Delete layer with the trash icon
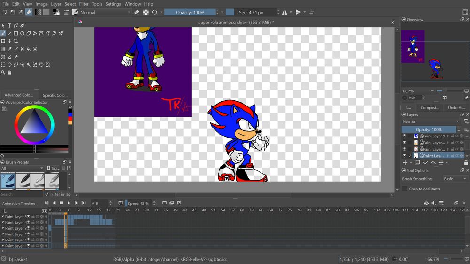The image size is (470, 264). (465, 163)
